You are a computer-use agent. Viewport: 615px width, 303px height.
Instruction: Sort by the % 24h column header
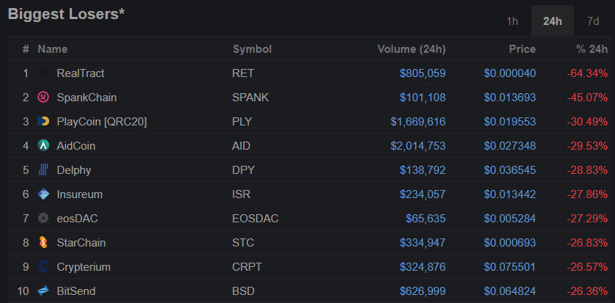click(x=592, y=49)
